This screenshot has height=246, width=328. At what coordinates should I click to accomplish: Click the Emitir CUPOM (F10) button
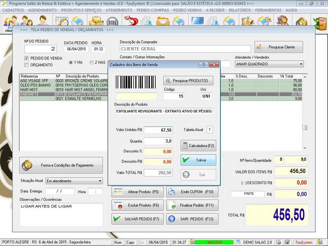tap(192, 192)
